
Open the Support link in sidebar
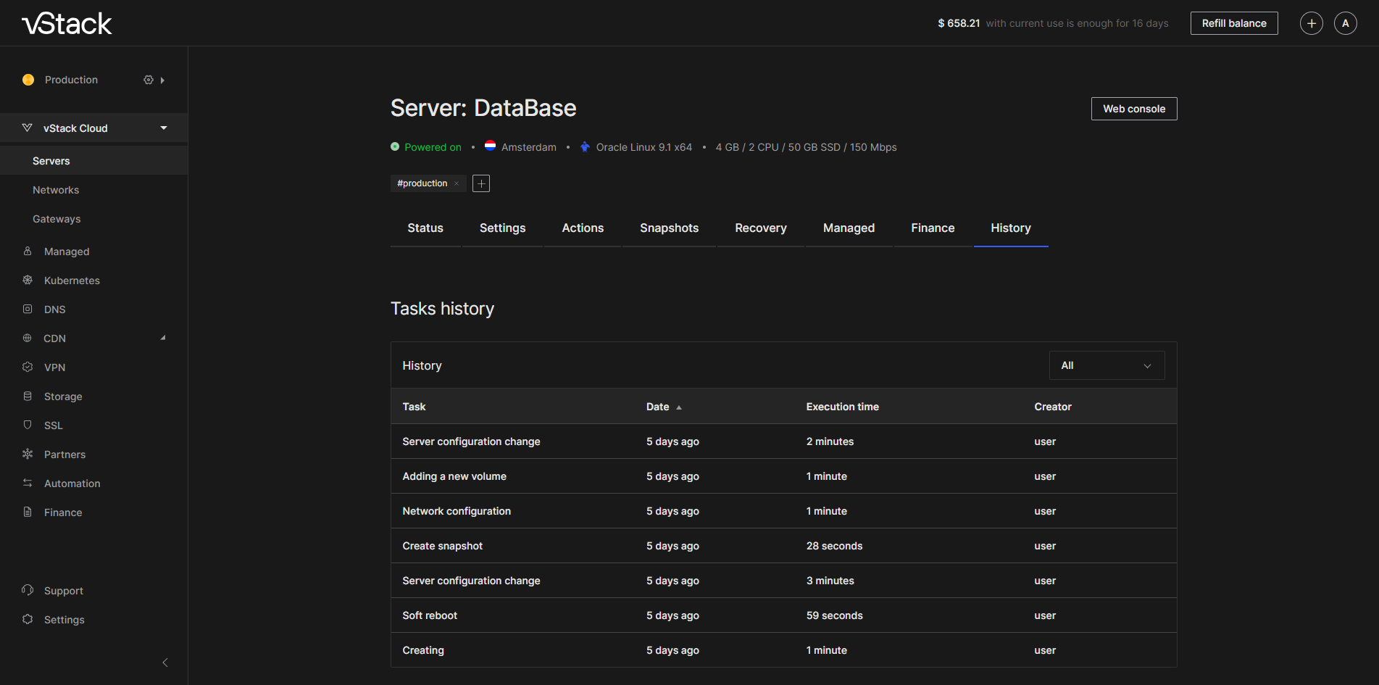click(64, 591)
